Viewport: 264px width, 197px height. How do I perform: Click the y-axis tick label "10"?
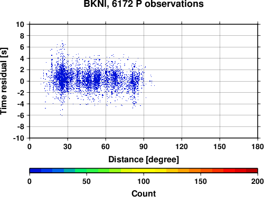tap(20, 24)
